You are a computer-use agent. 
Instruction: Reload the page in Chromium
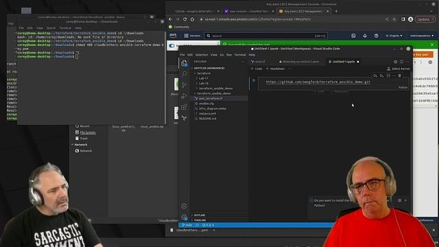tap(185, 19)
